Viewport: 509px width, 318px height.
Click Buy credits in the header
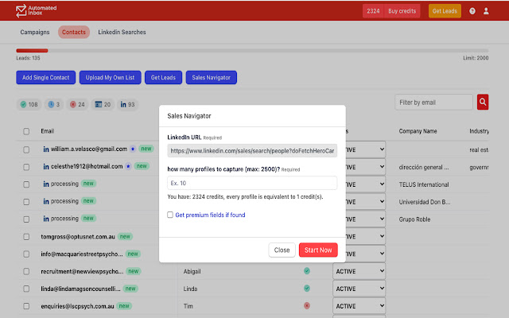pyautogui.click(x=402, y=11)
